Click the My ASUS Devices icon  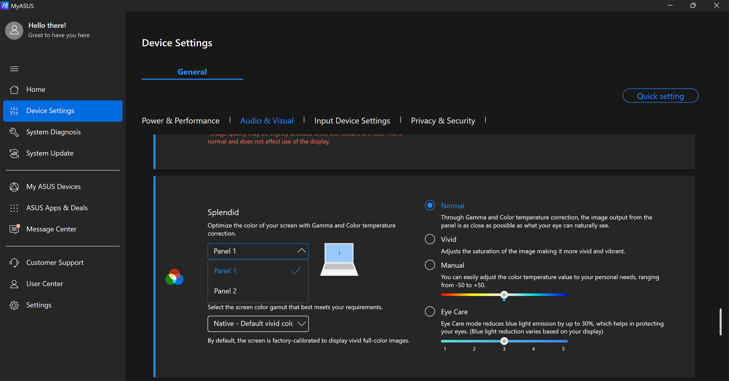coord(14,187)
